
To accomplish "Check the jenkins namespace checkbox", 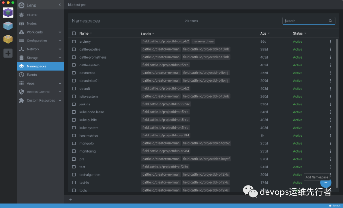I will (74, 104).
